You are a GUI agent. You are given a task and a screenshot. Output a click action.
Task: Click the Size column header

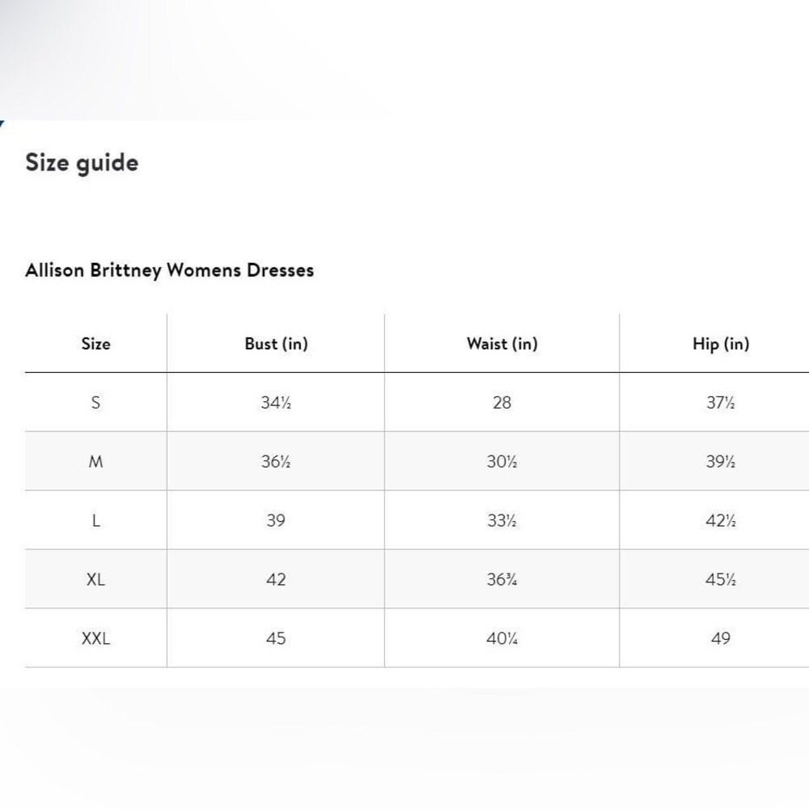[x=96, y=344]
